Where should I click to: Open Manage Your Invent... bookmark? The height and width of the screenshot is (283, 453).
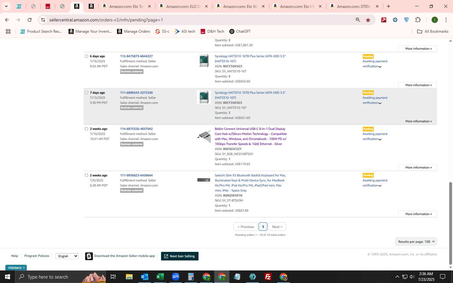[x=90, y=31]
